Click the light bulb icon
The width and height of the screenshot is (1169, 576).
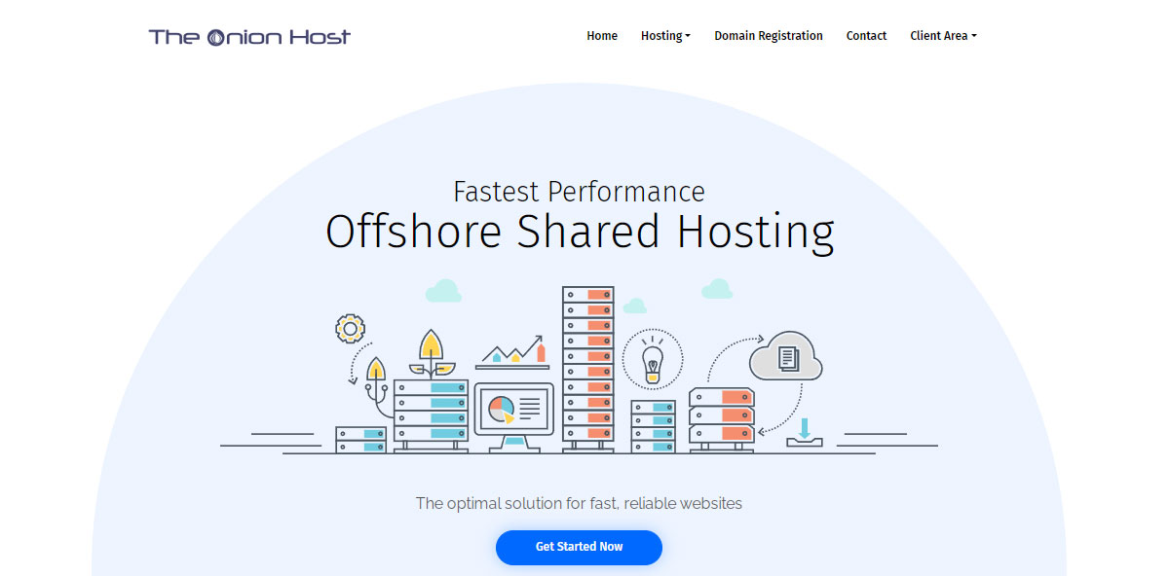(653, 358)
